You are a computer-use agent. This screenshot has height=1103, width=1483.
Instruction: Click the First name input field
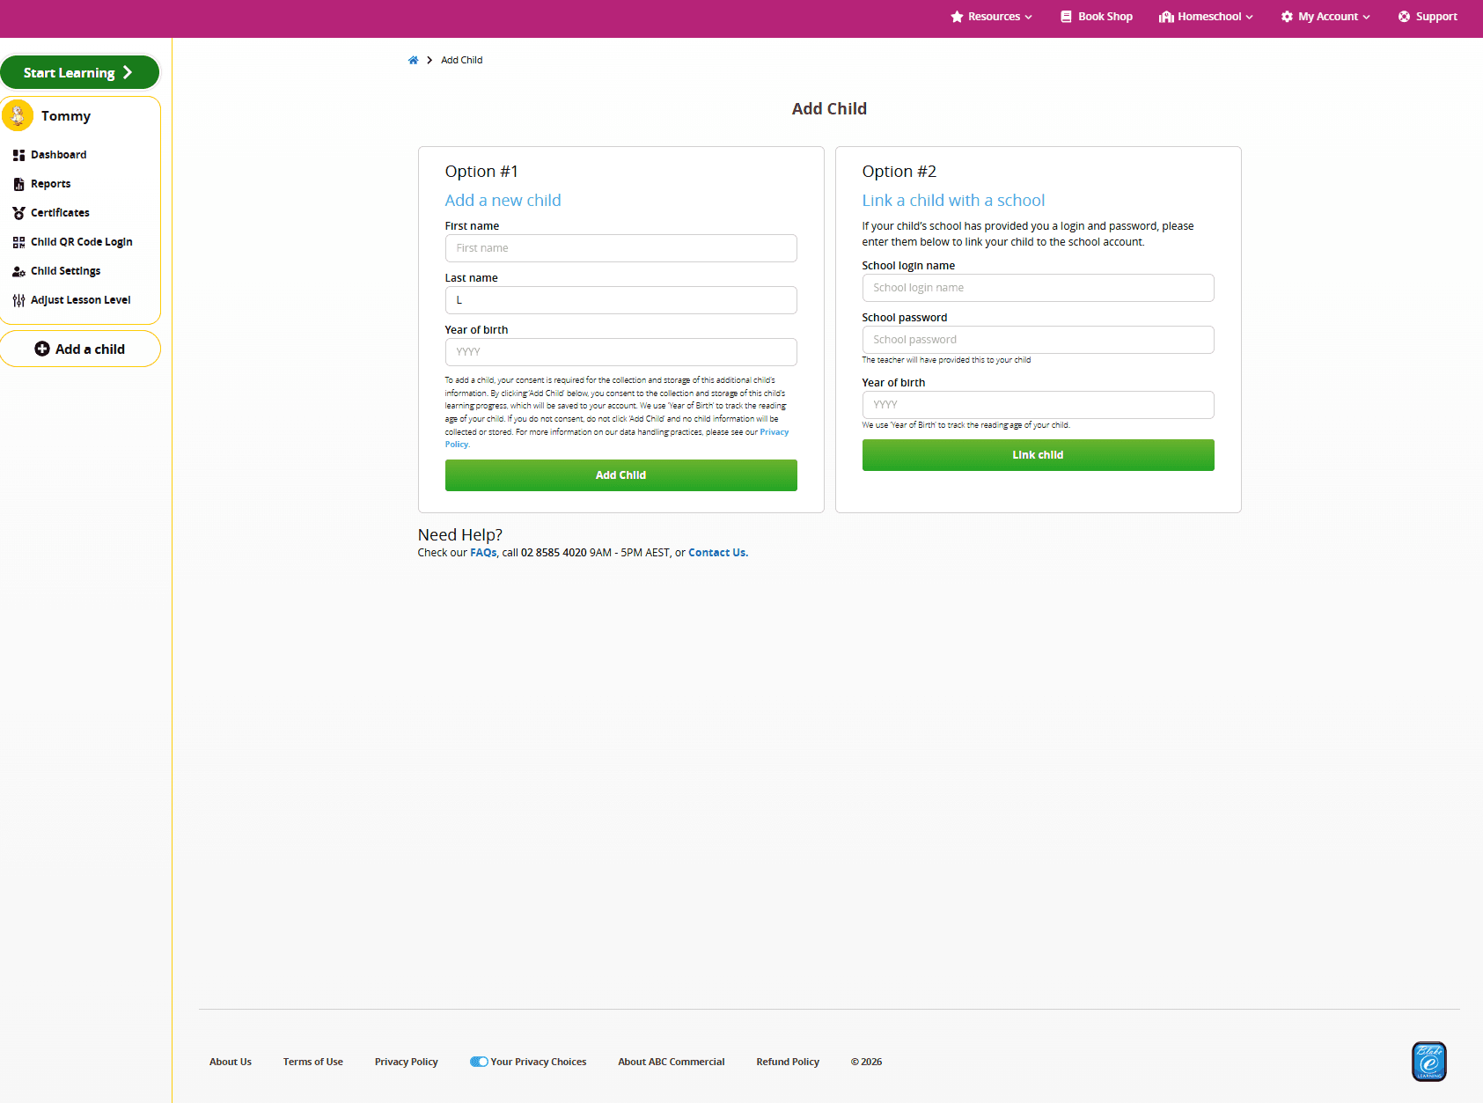click(x=621, y=248)
